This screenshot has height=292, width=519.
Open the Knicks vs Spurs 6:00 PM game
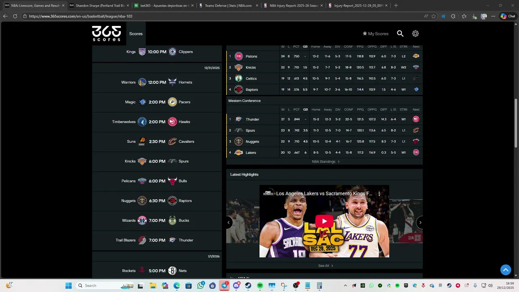tap(157, 161)
